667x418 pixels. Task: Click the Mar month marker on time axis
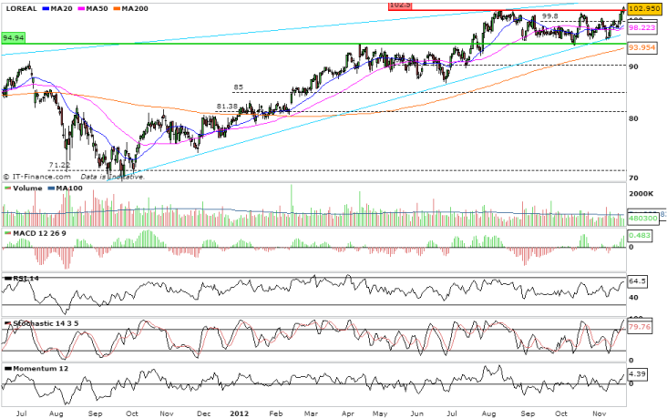point(311,413)
